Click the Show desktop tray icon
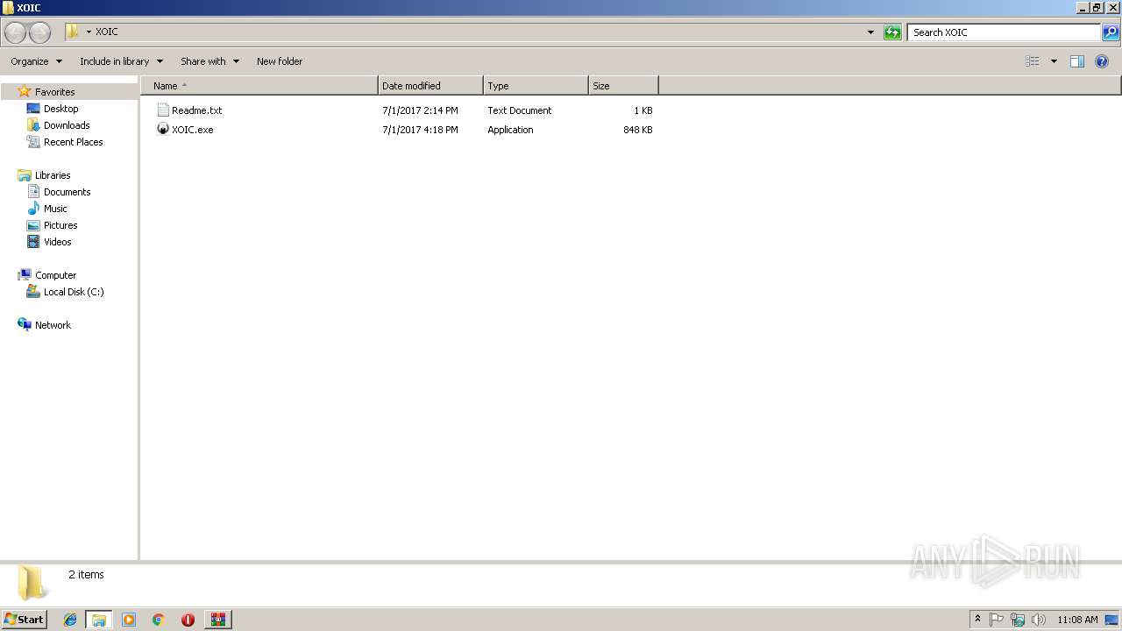 pos(1112,620)
